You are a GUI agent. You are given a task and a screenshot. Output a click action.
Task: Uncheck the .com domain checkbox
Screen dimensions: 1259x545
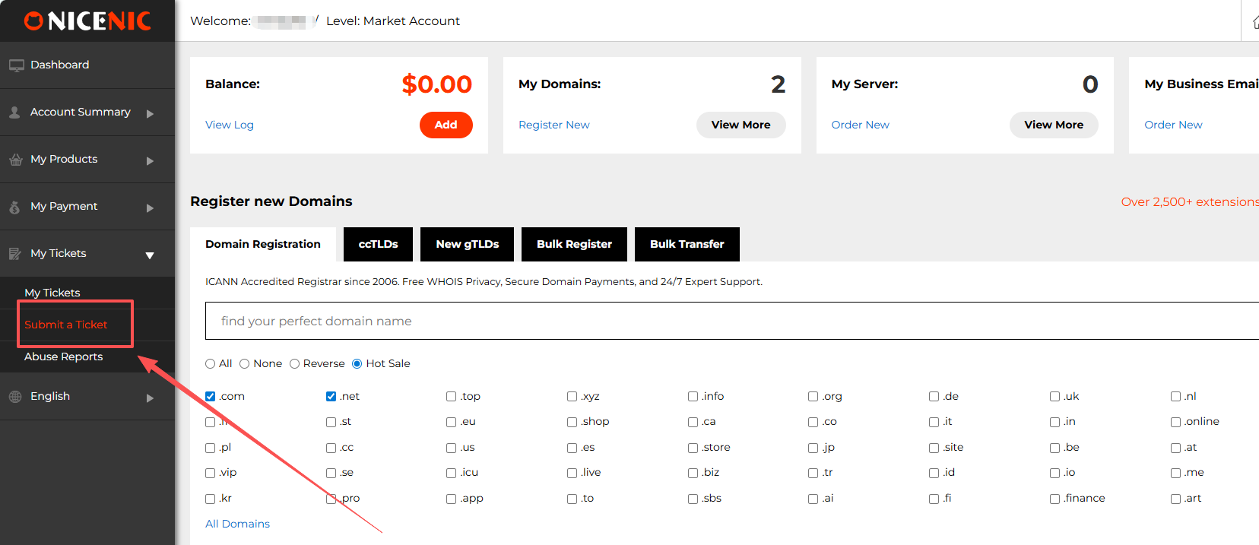pyautogui.click(x=211, y=396)
